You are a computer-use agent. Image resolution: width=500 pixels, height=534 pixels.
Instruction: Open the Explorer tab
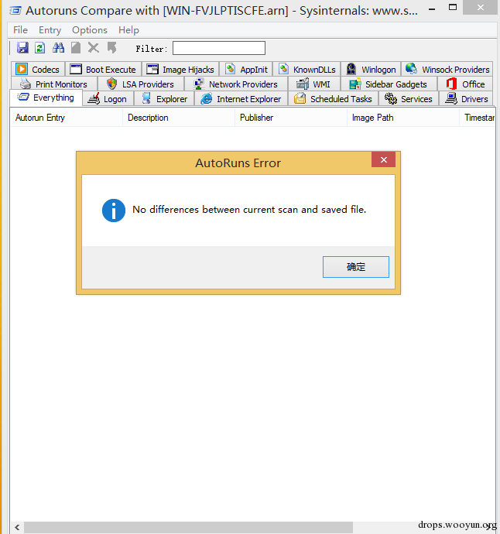[165, 99]
